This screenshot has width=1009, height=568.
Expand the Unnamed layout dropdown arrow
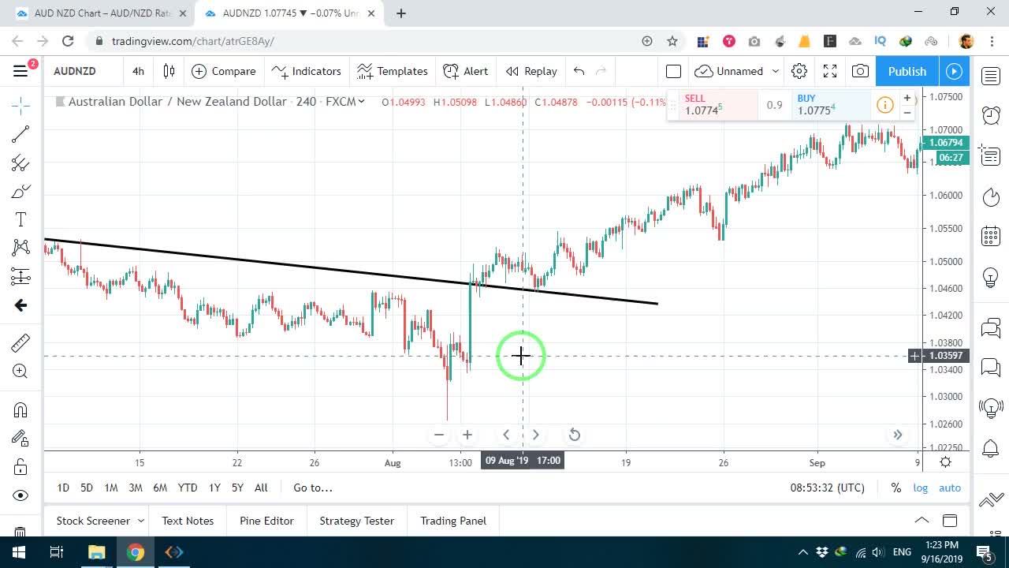pos(775,71)
